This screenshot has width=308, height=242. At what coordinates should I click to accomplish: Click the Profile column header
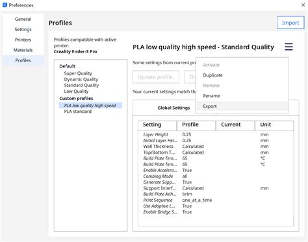coord(196,125)
